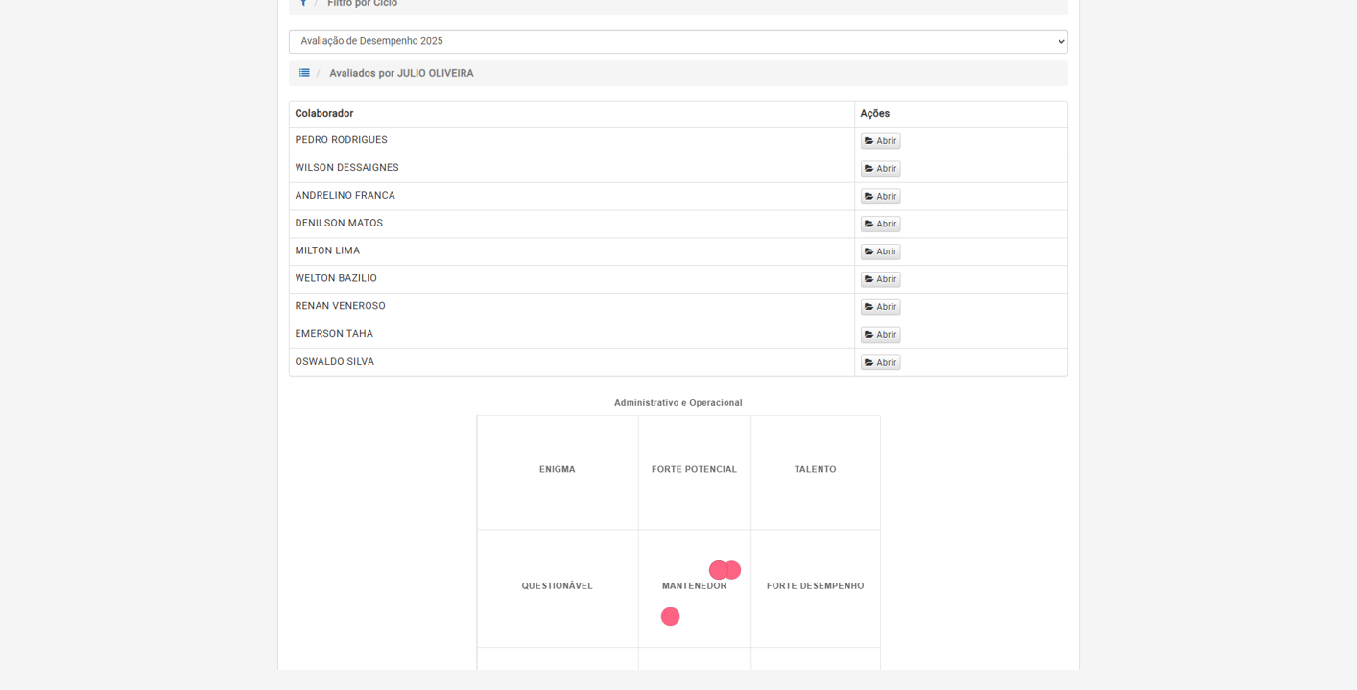This screenshot has width=1357, height=690.
Task: Click the Administrativo e Operacional chart title
Action: pyautogui.click(x=678, y=403)
